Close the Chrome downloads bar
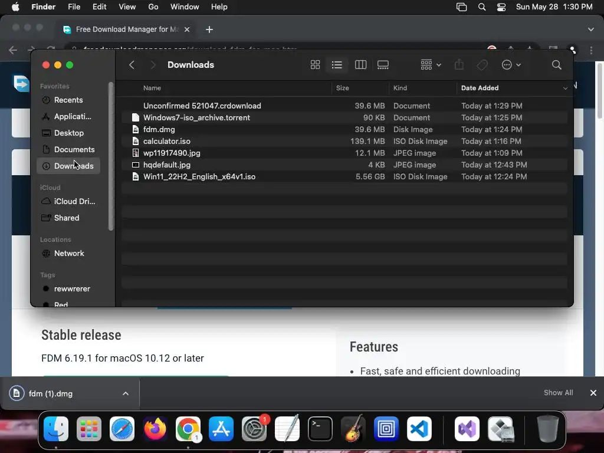 tap(593, 393)
